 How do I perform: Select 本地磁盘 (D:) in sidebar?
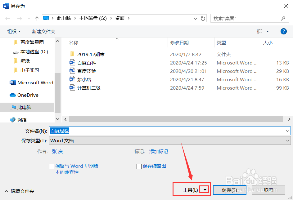pyautogui.click(x=30, y=52)
